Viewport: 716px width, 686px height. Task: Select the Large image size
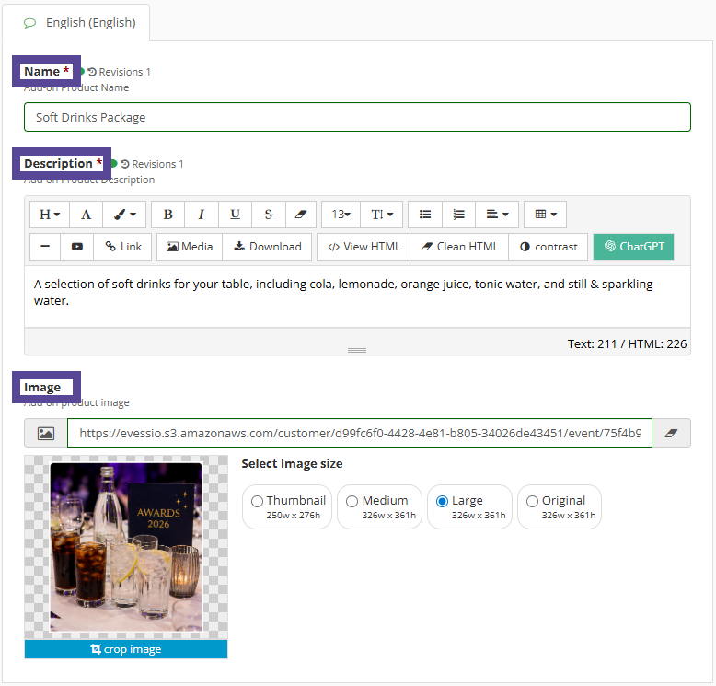[469, 506]
